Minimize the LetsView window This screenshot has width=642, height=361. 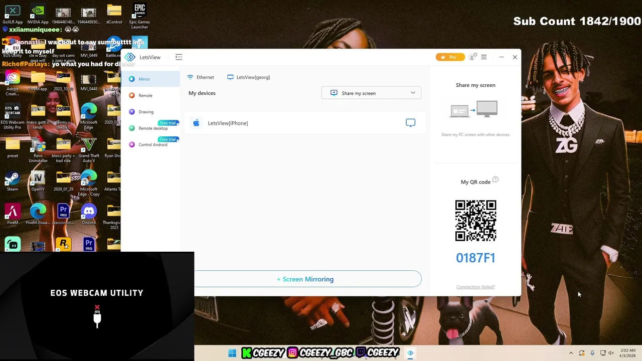501,57
